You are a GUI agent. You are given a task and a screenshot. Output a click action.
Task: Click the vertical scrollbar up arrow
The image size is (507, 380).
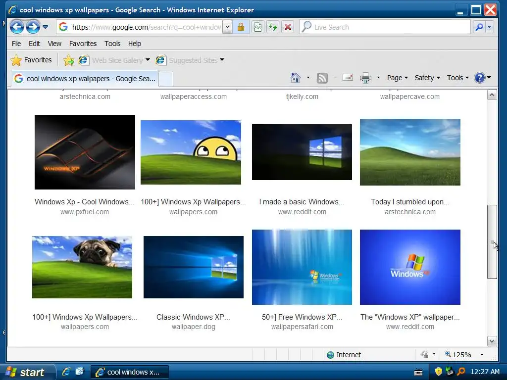click(492, 95)
